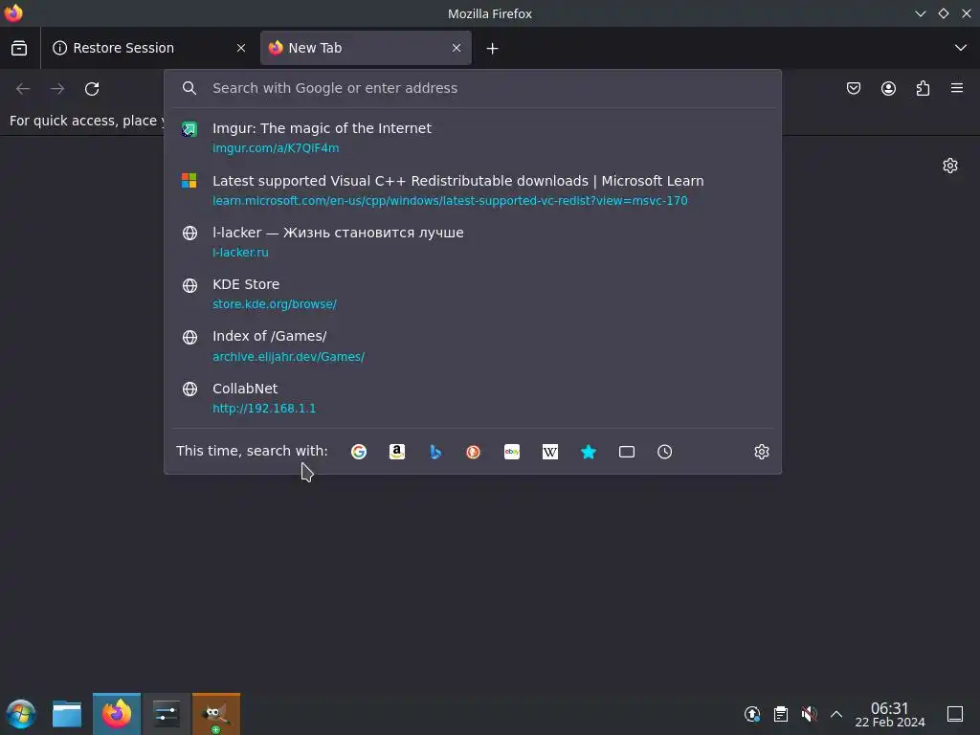Search this time with DuckDuckGo icon
This screenshot has height=735, width=980.
[x=473, y=452]
